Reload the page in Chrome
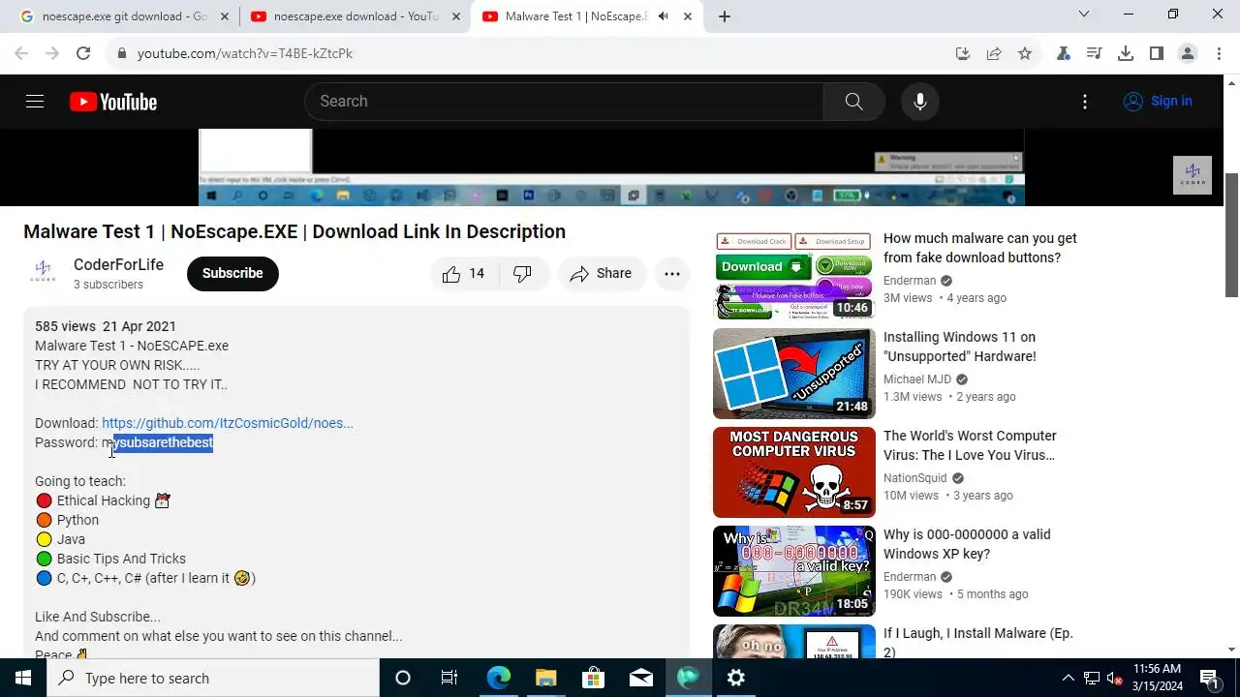Image resolution: width=1240 pixels, height=697 pixels. point(83,53)
